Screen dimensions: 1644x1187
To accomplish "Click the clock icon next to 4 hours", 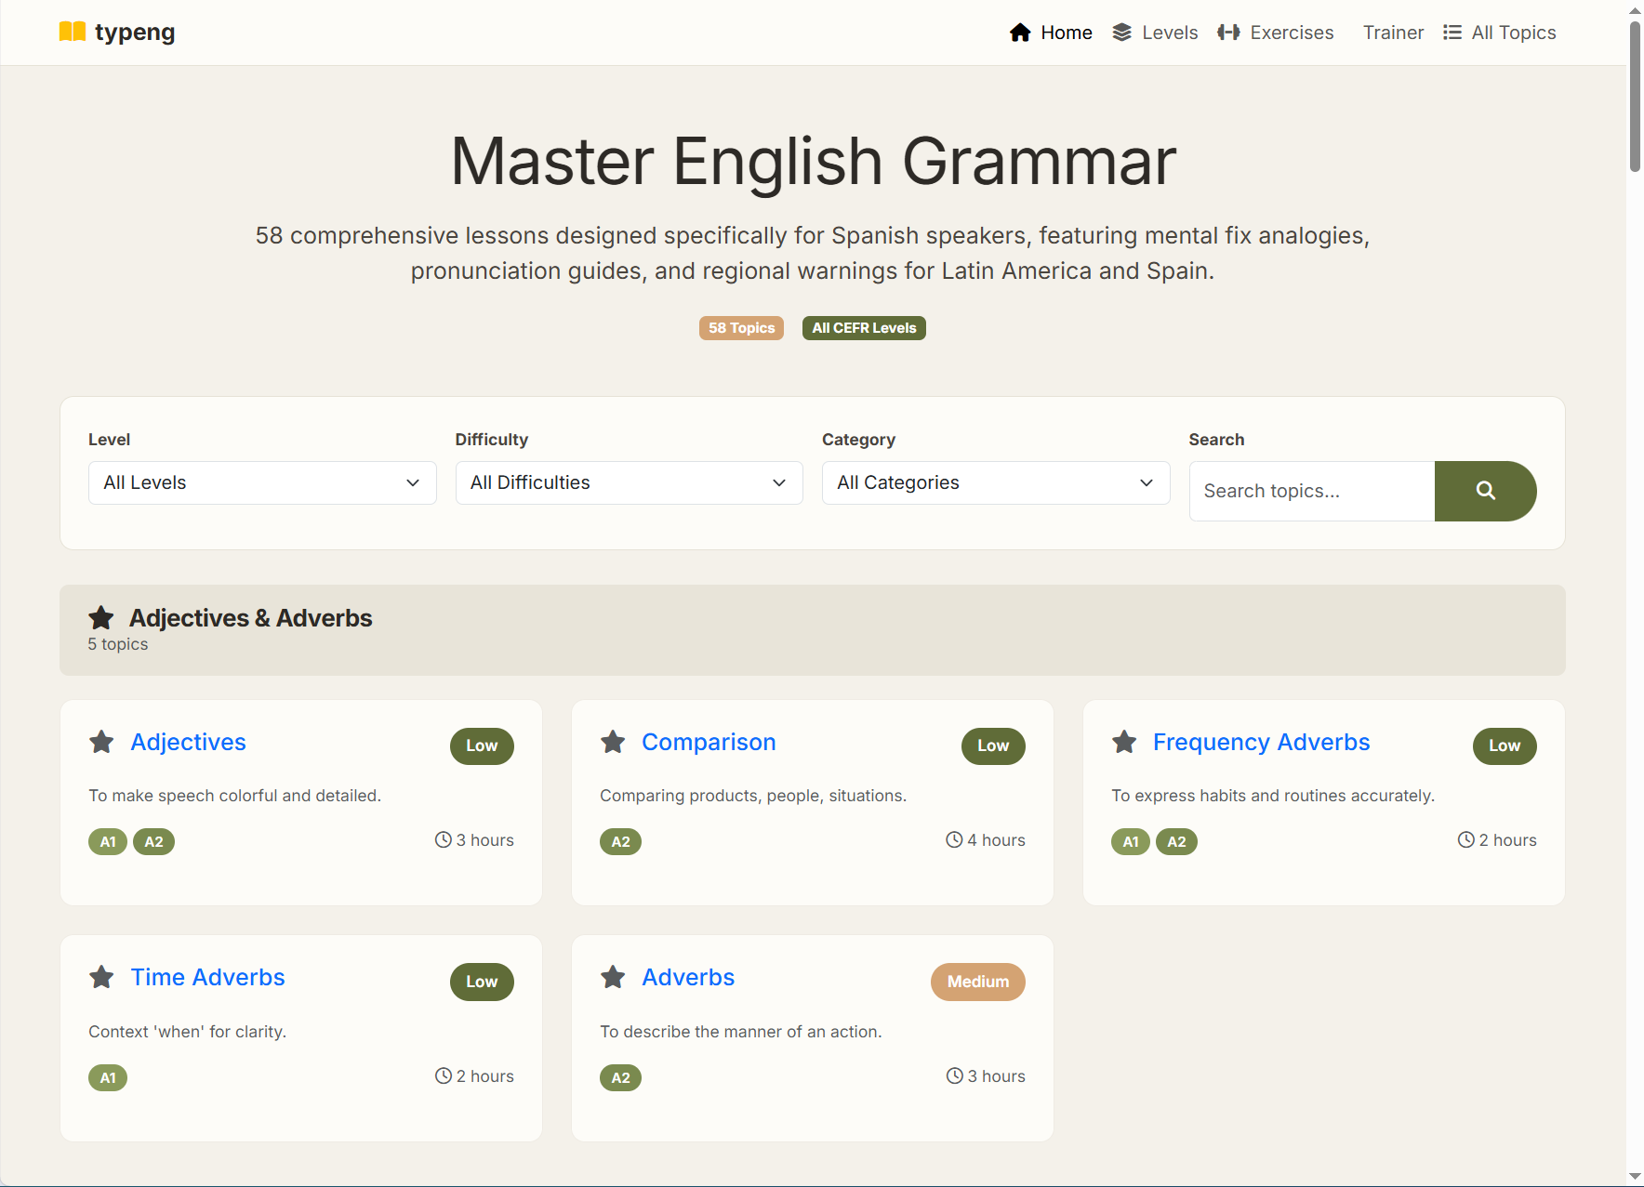I will click(x=954, y=839).
